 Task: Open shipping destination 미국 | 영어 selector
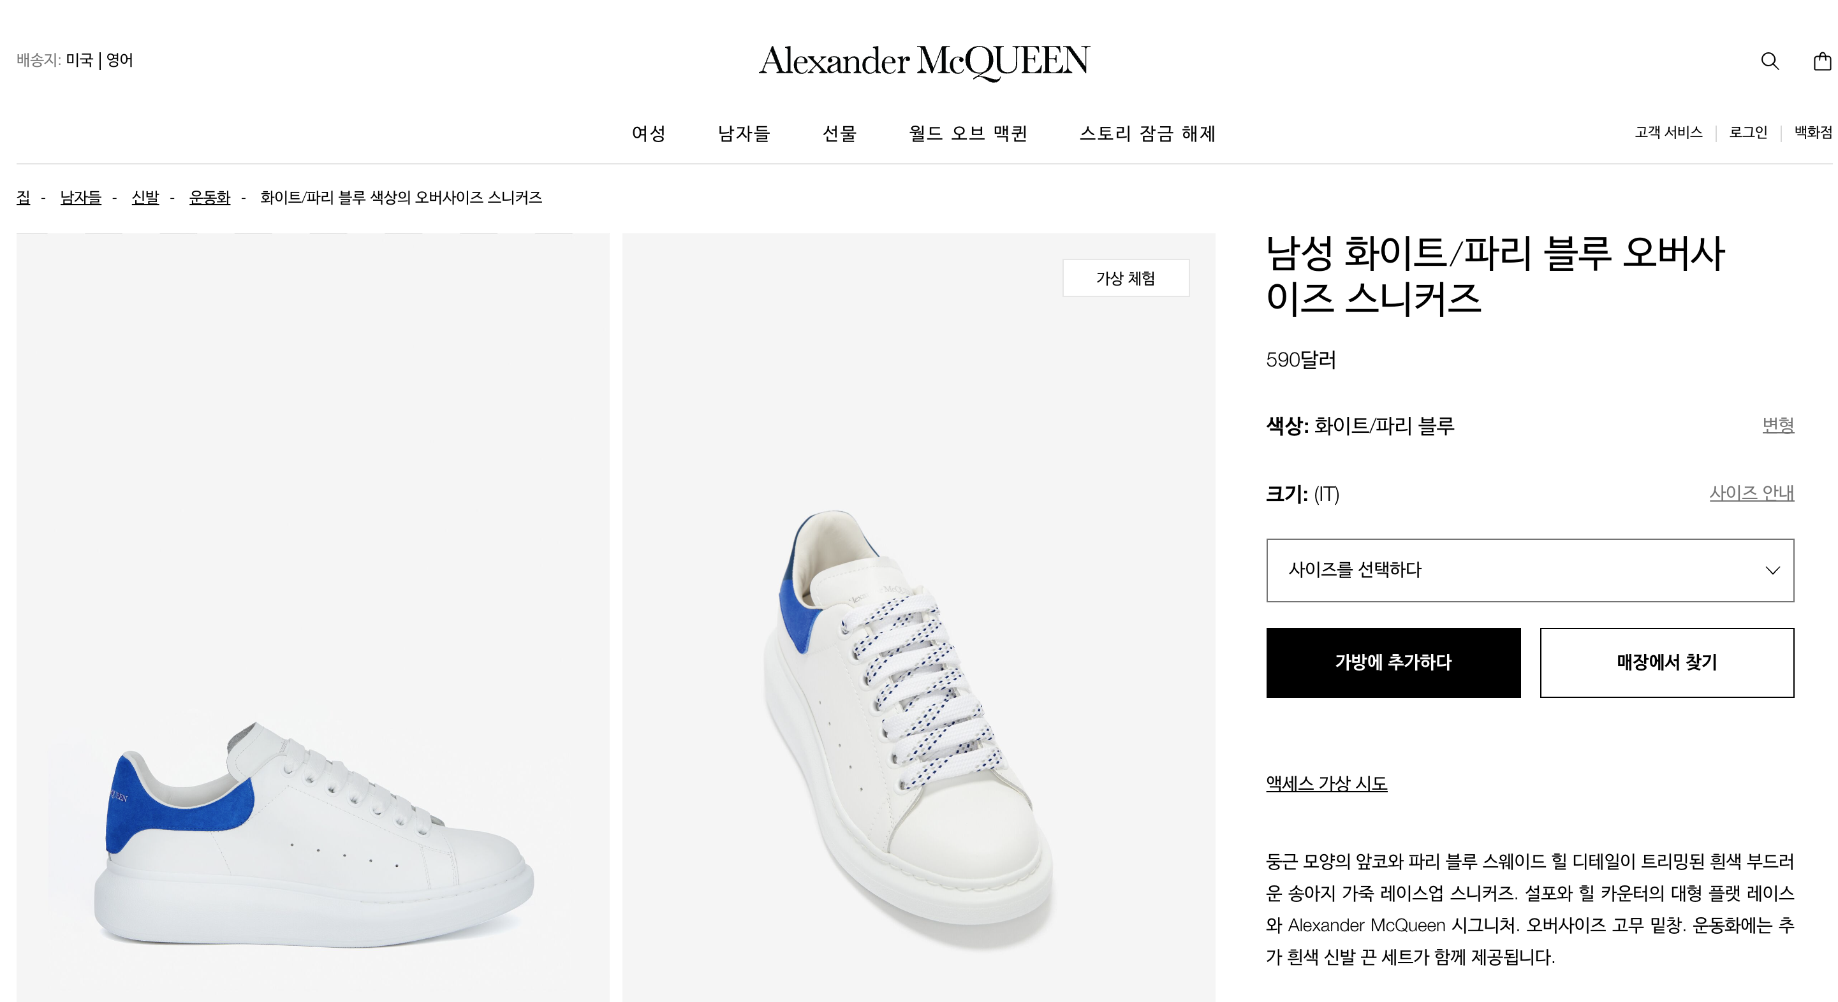(99, 60)
